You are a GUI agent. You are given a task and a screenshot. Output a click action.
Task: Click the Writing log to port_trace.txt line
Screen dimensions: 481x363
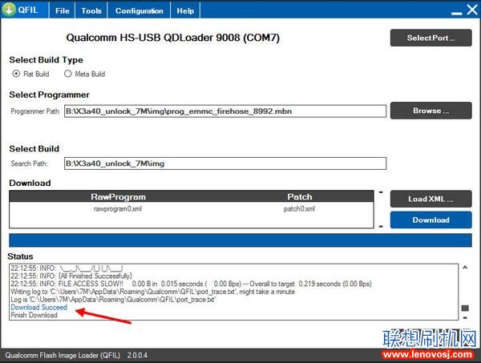click(153, 292)
